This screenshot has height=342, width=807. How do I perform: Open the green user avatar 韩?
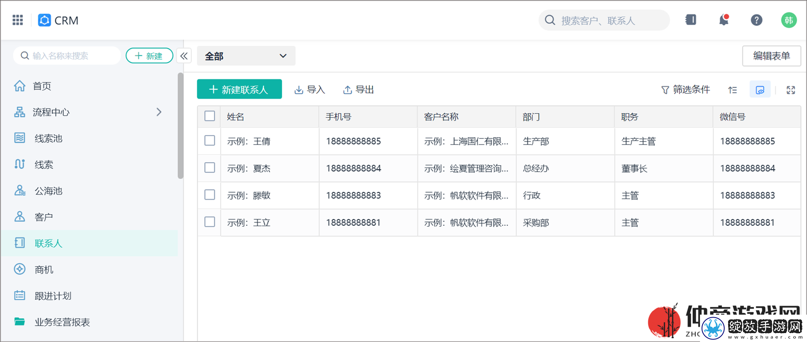pos(789,20)
